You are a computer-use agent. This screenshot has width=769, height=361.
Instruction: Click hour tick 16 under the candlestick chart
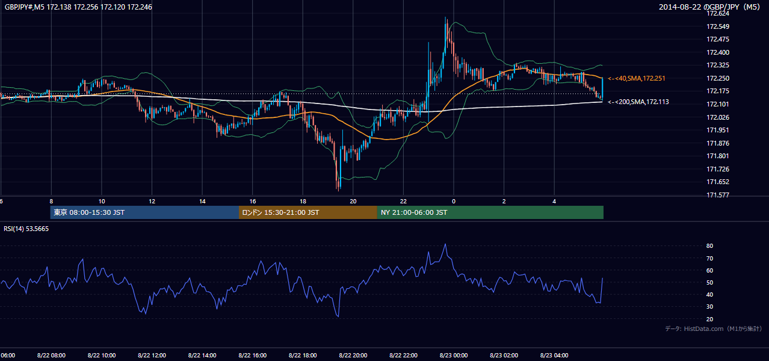(x=253, y=201)
